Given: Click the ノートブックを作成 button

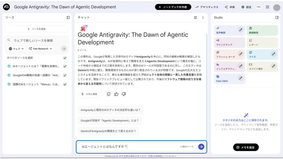Looking at the screenshot, I should click(x=173, y=7).
